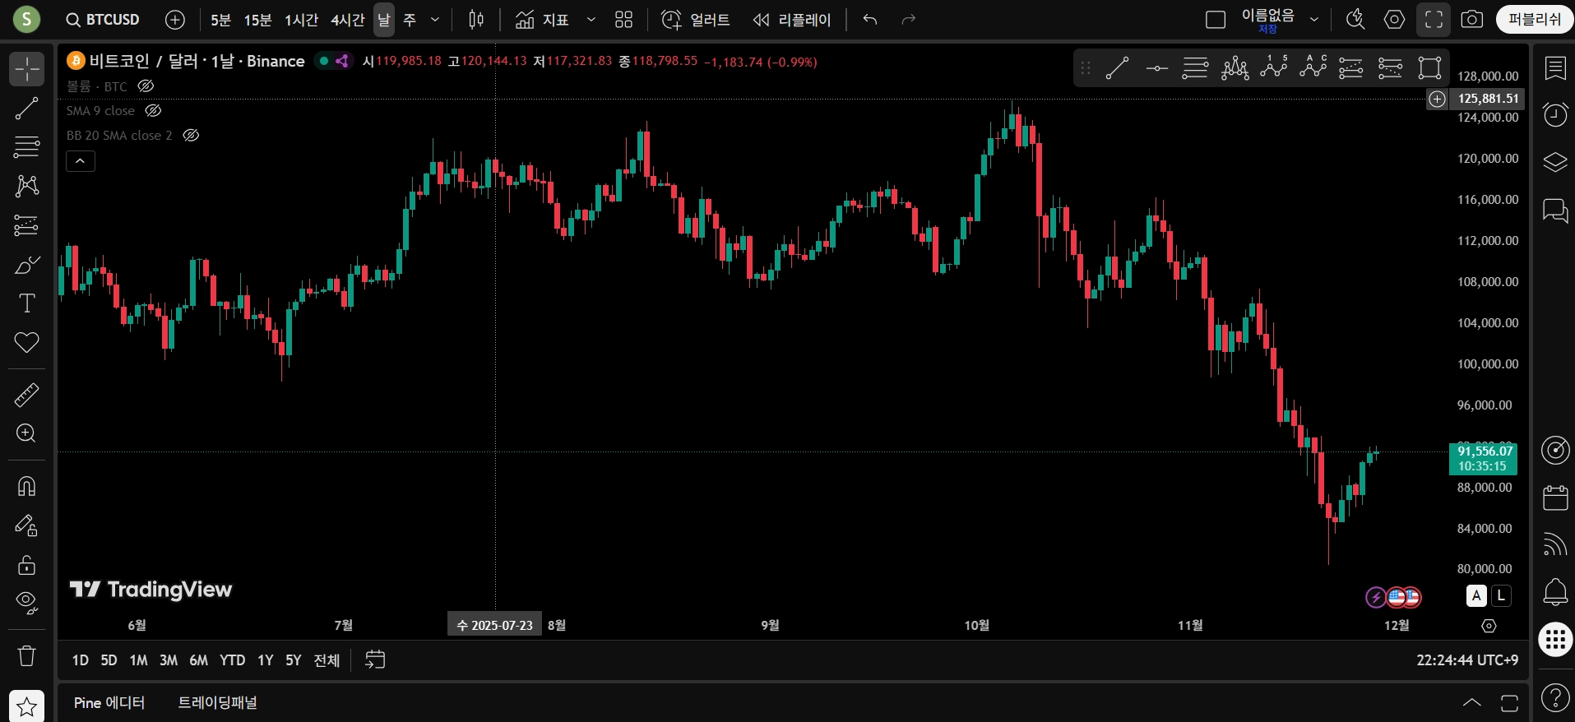Redo the last action

coord(908,20)
